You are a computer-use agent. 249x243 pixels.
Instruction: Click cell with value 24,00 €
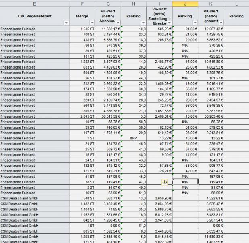coord(185,29)
